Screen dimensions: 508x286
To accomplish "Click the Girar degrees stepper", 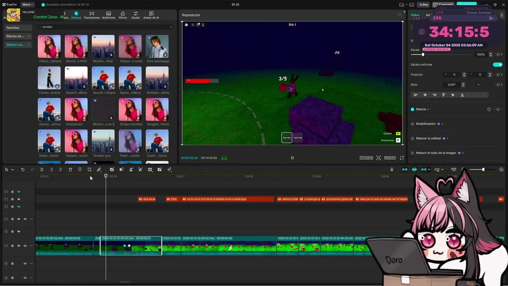I will pyautogui.click(x=463, y=85).
